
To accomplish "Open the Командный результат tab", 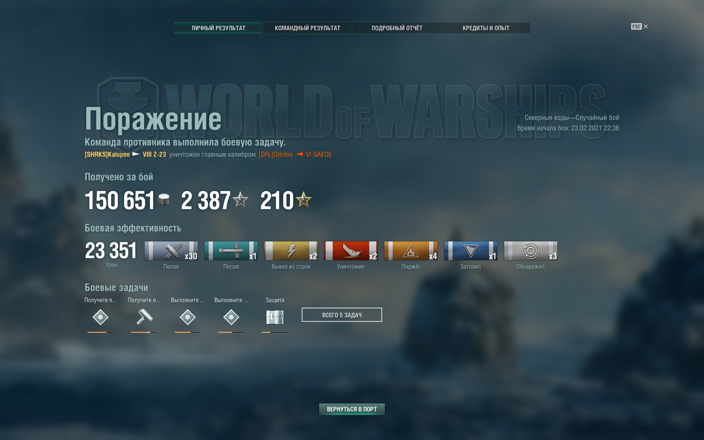I will pyautogui.click(x=307, y=28).
